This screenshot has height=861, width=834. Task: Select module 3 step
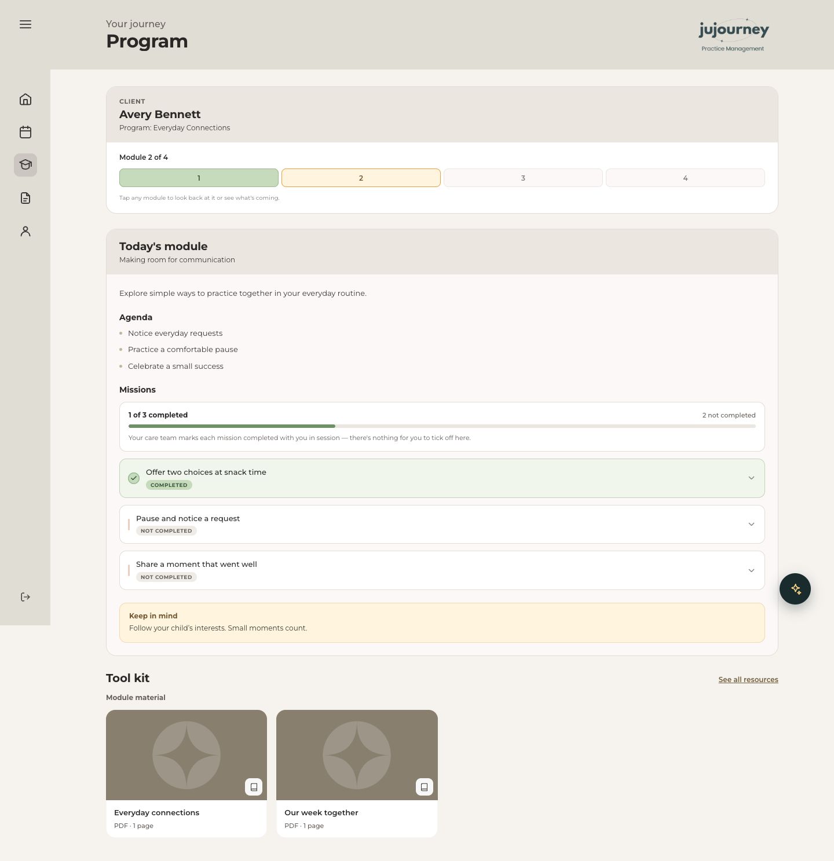pyautogui.click(x=523, y=178)
